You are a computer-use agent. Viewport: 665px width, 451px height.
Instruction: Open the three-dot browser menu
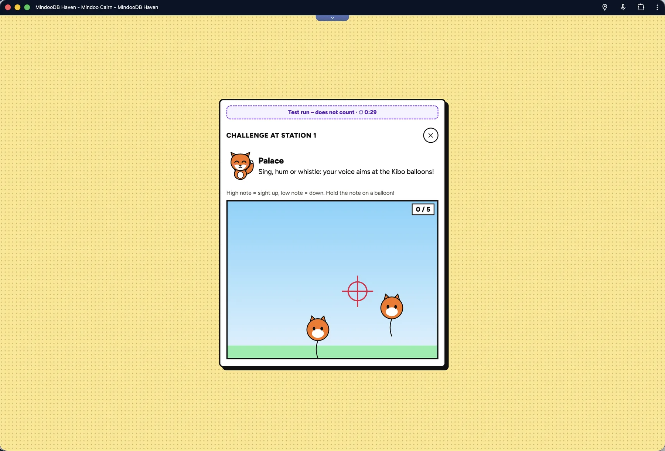click(657, 7)
